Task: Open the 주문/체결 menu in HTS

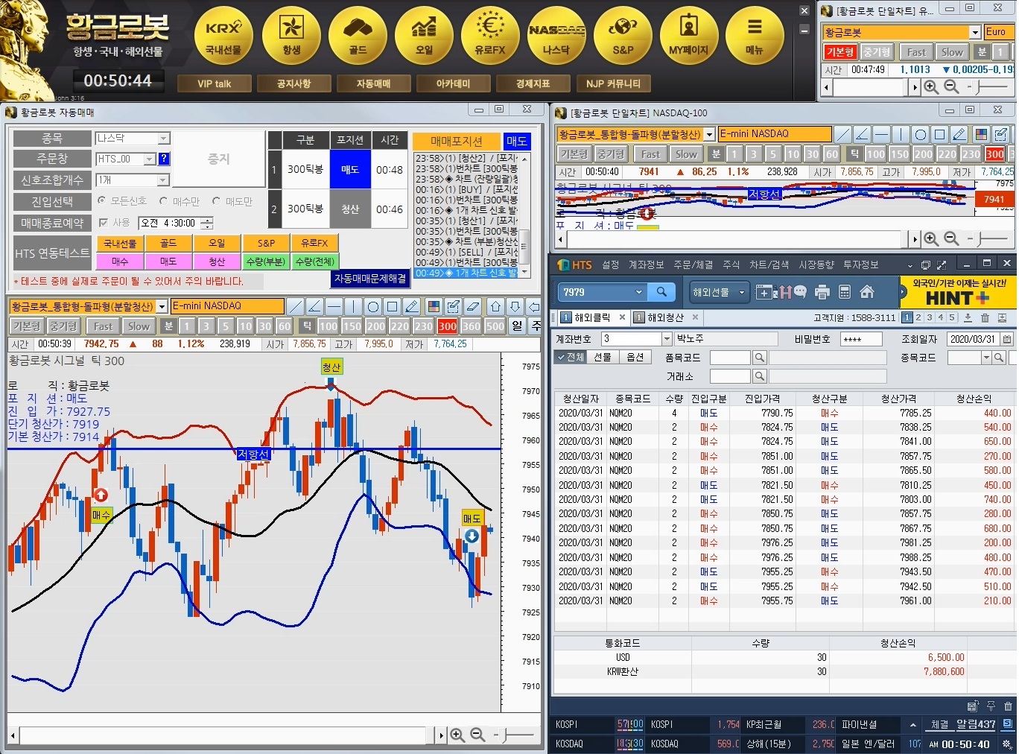Action: (693, 264)
